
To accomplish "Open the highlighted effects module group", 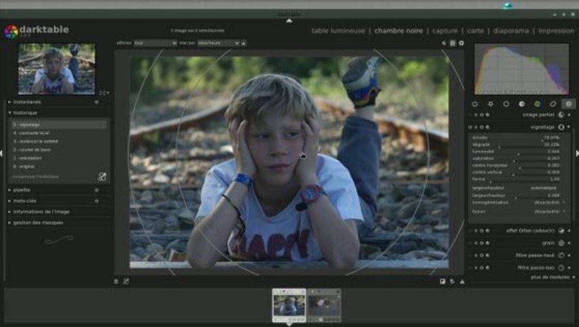I will pyautogui.click(x=569, y=104).
